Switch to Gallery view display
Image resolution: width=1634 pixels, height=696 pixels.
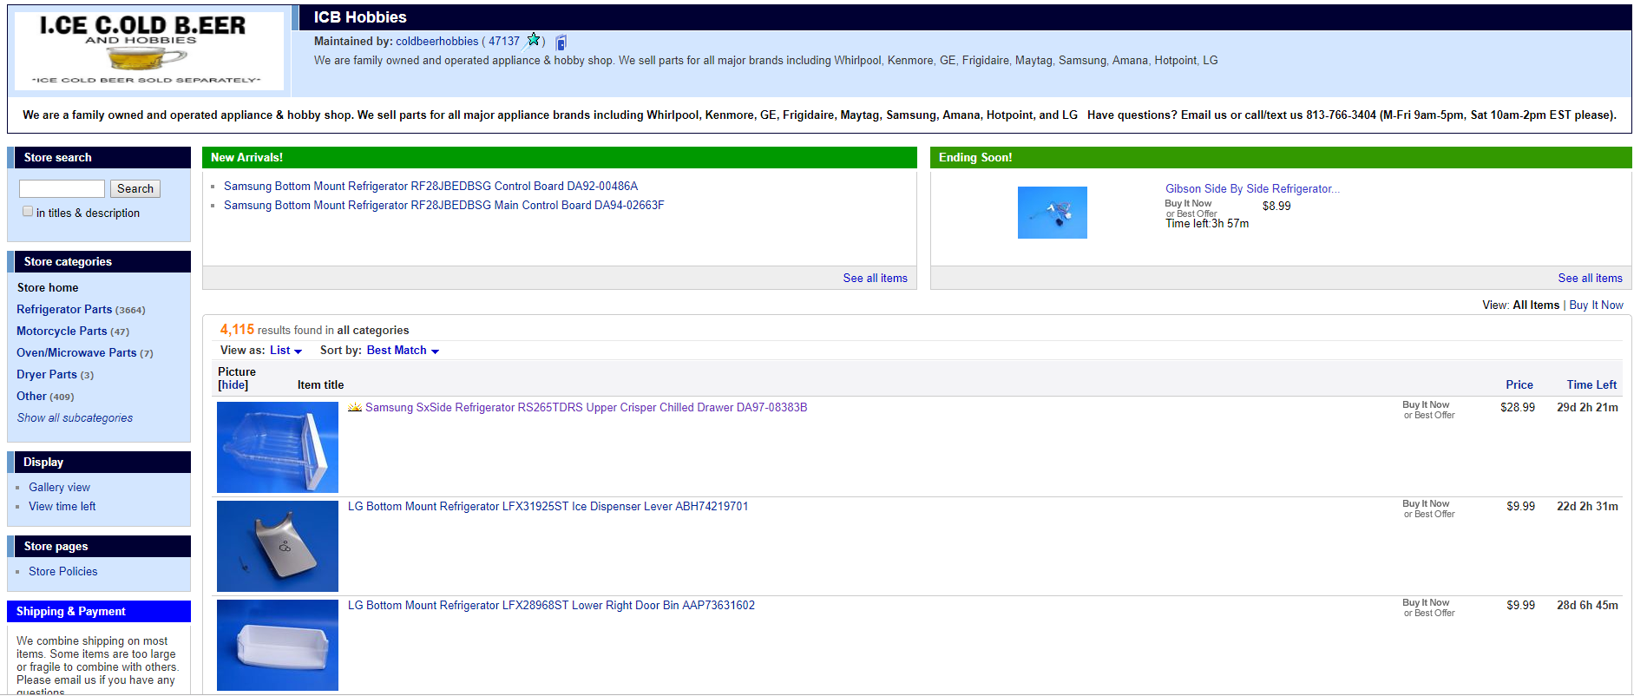59,488
